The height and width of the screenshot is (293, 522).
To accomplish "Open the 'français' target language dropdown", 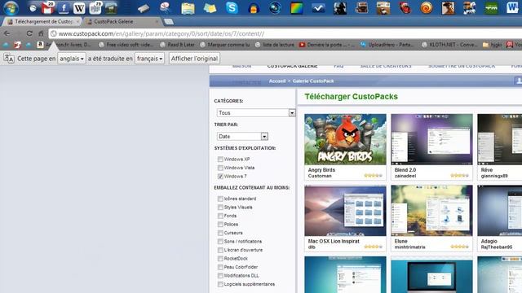I will (x=149, y=59).
